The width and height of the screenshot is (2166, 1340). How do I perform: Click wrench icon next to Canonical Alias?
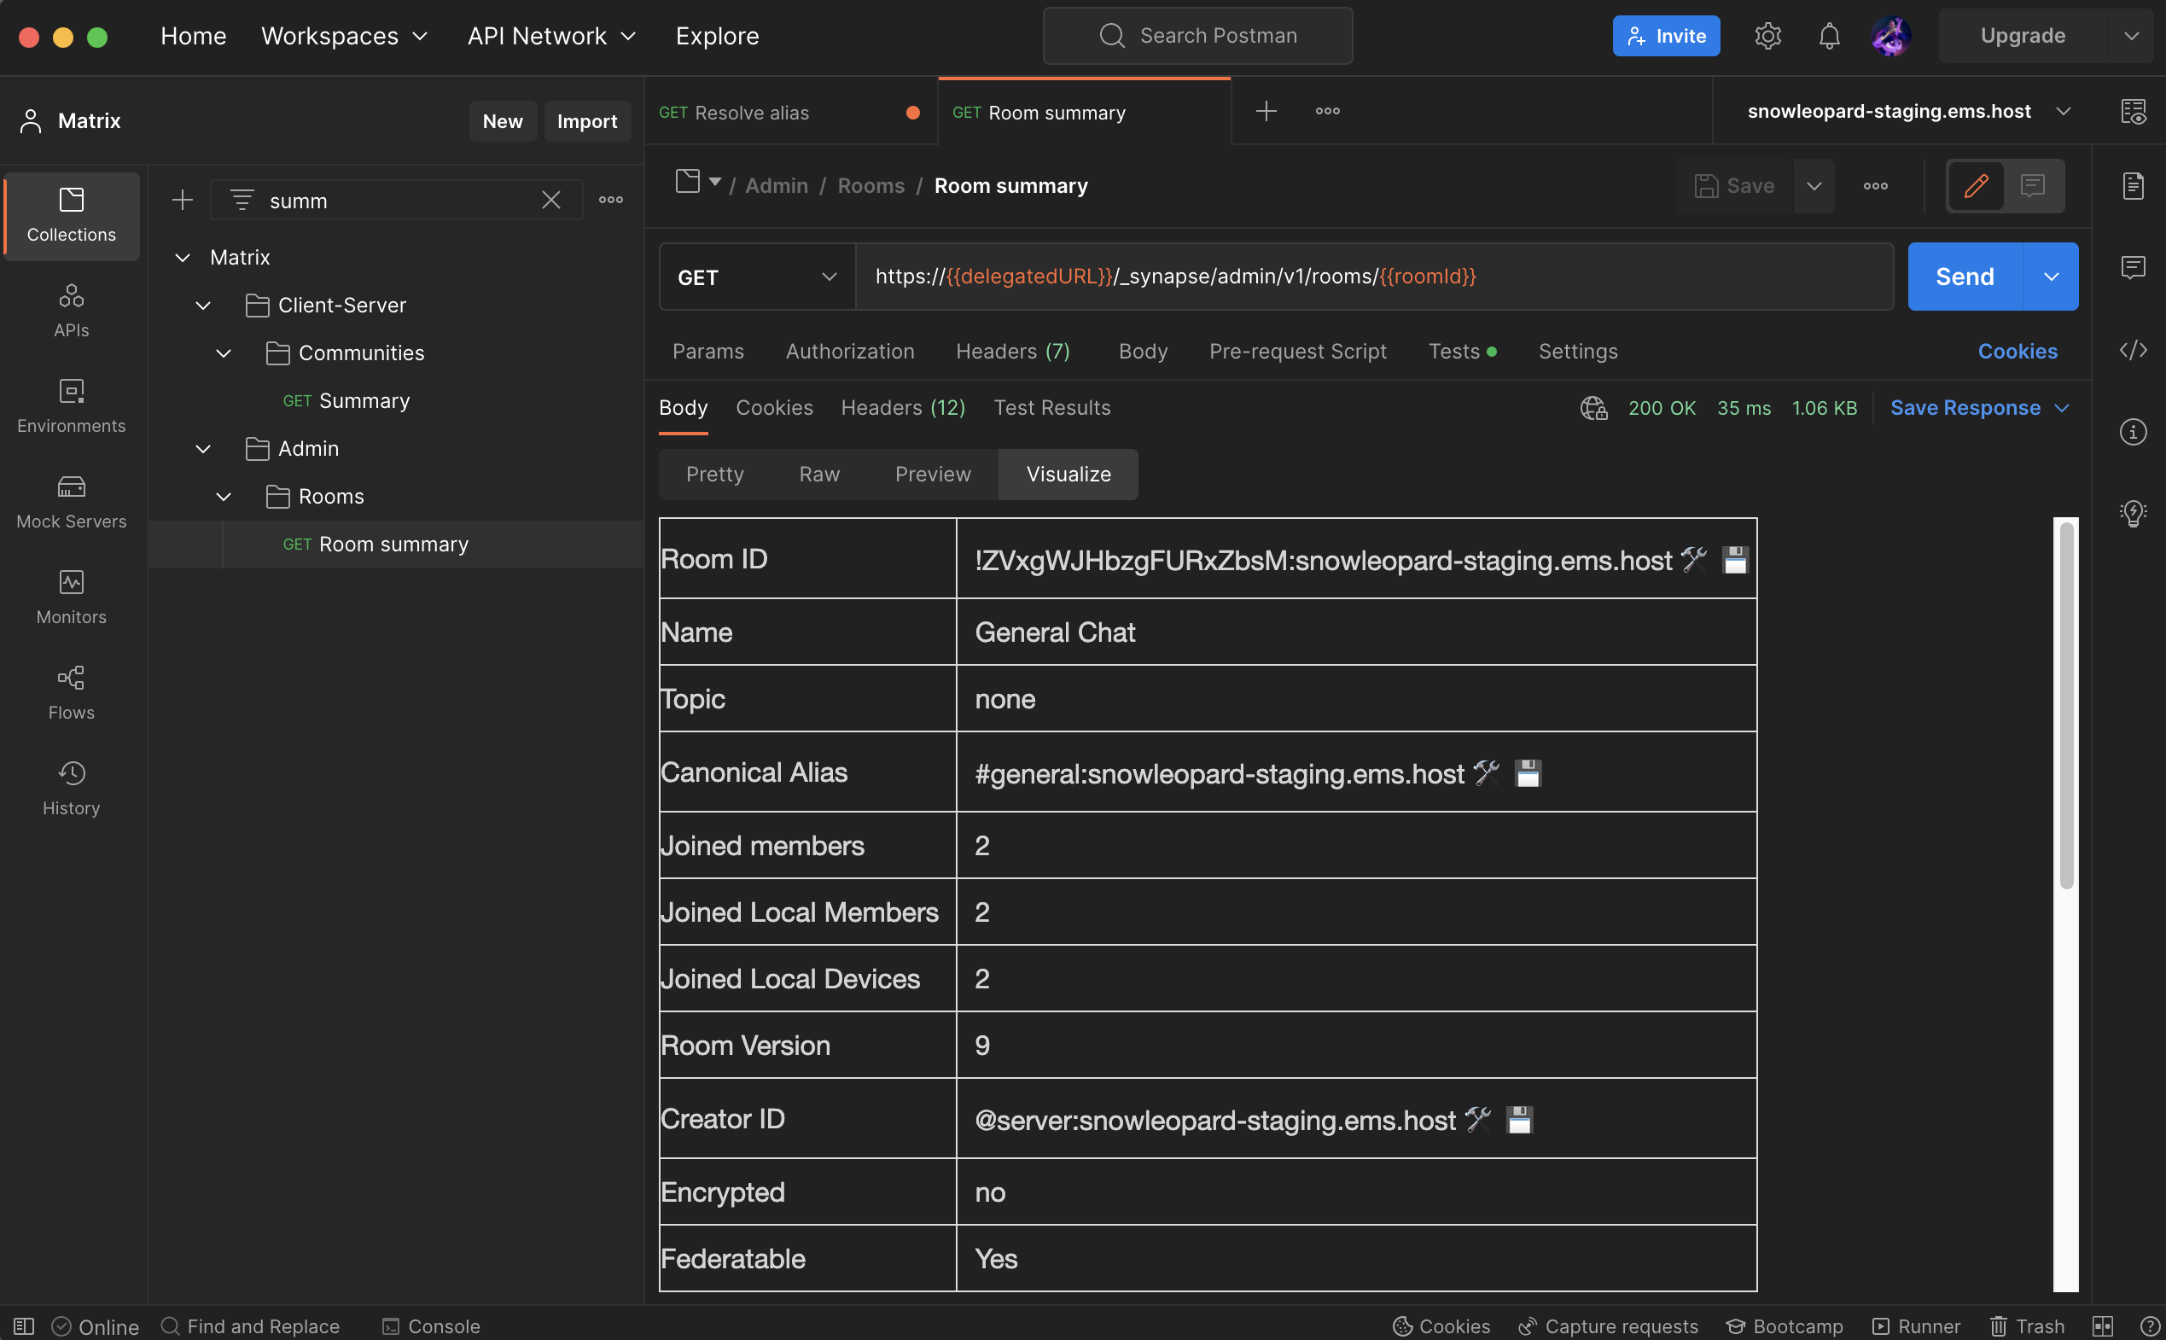coord(1487,772)
